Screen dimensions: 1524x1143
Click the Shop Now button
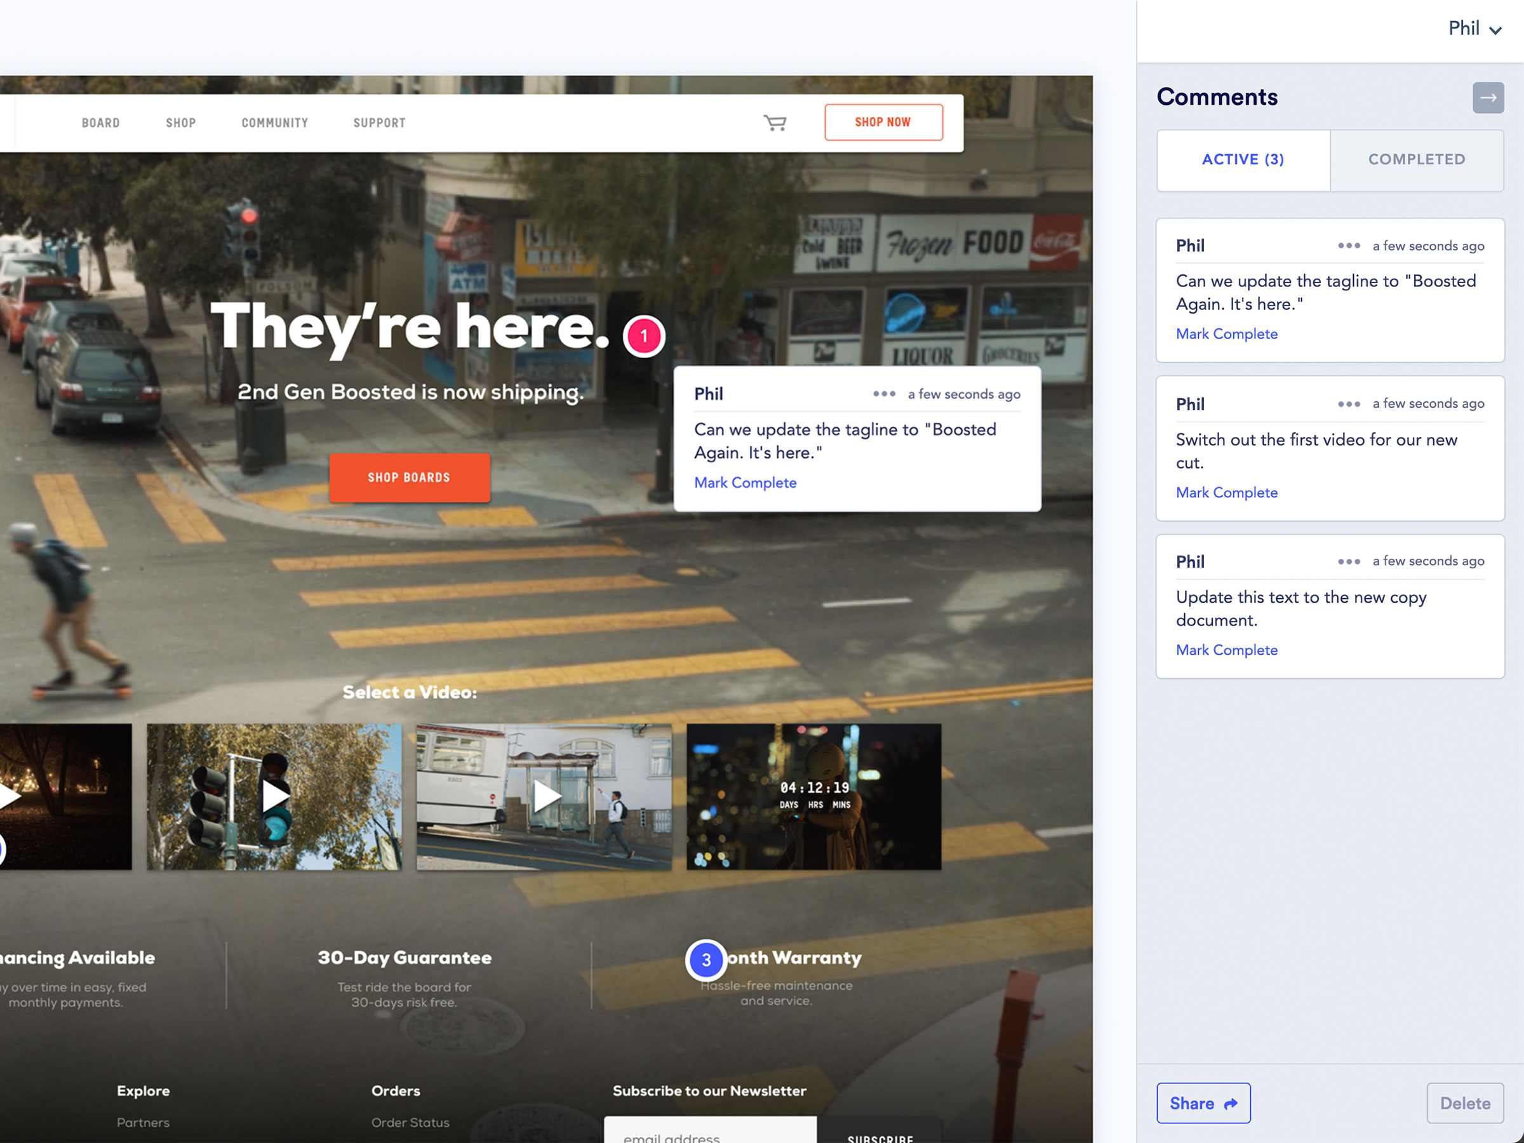point(883,122)
